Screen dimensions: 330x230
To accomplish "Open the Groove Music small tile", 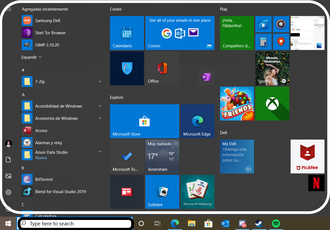I will (x=281, y=24).
